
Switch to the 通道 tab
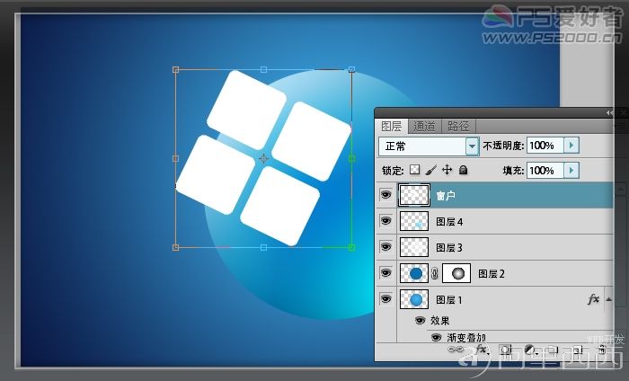coord(424,127)
